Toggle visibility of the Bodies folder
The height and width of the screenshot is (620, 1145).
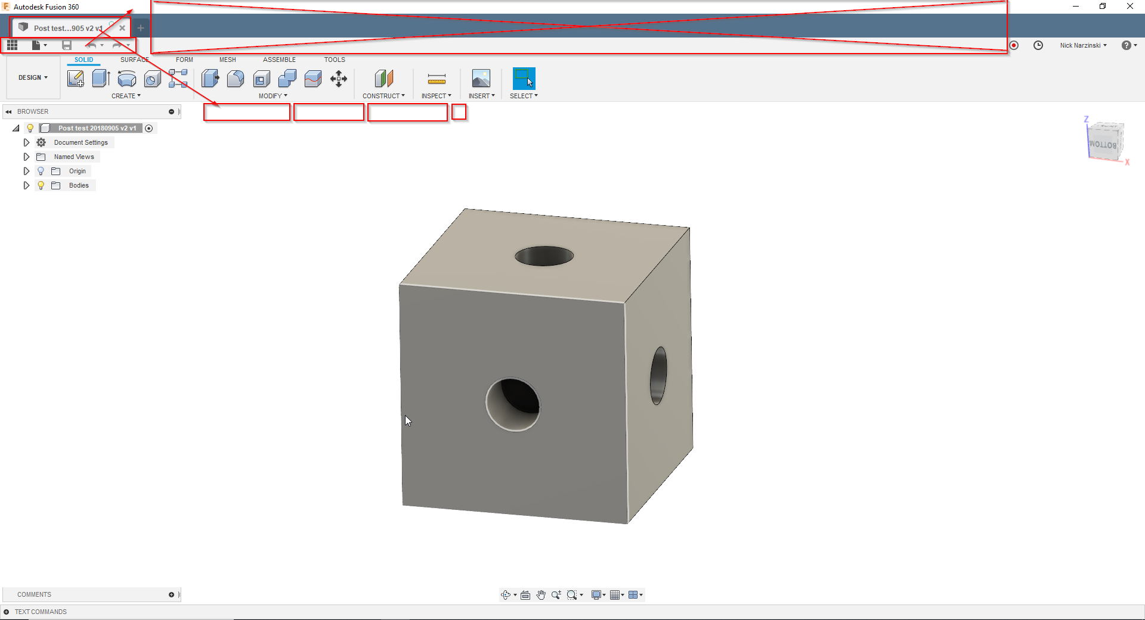[41, 185]
